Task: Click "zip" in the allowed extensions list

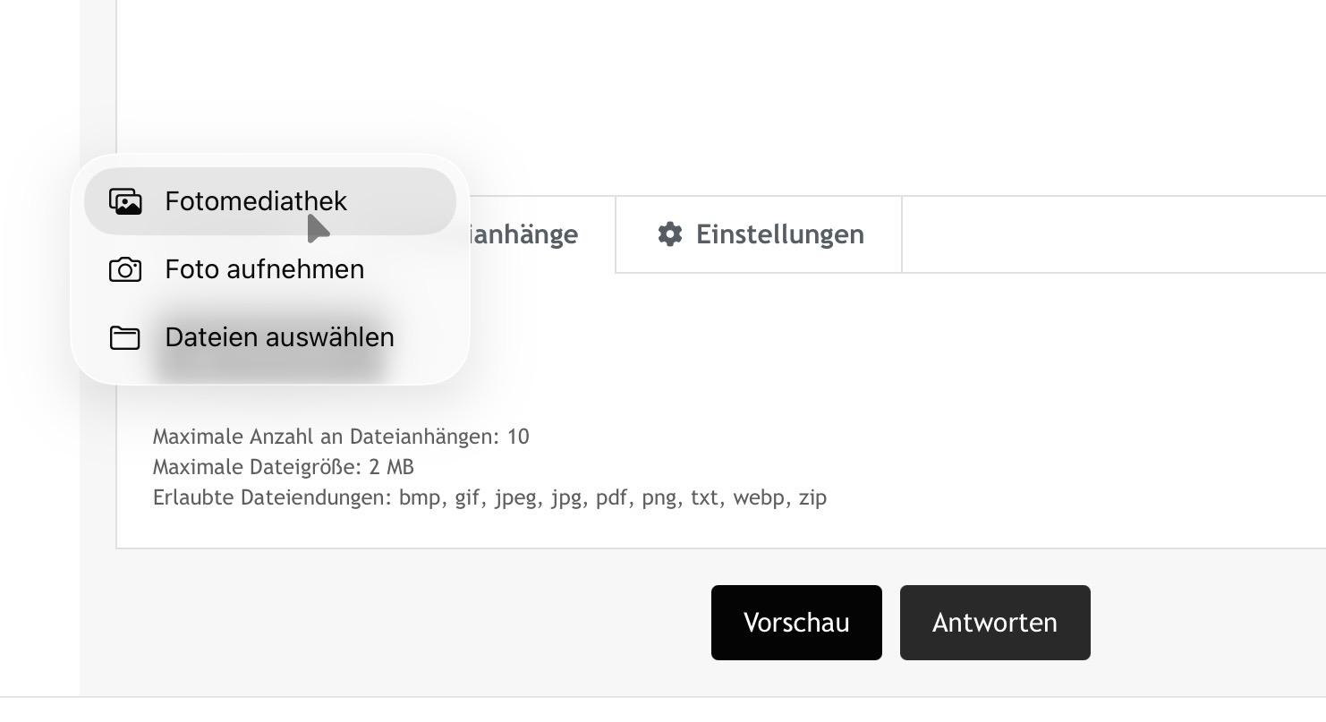Action: pyautogui.click(x=812, y=497)
